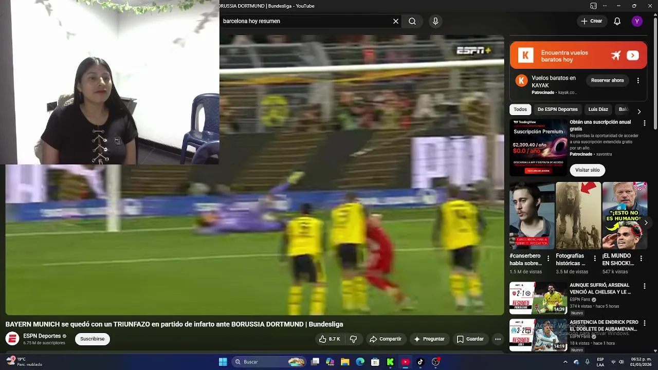
Task: Open clock showing 06:12 p. m.
Action: click(641, 362)
